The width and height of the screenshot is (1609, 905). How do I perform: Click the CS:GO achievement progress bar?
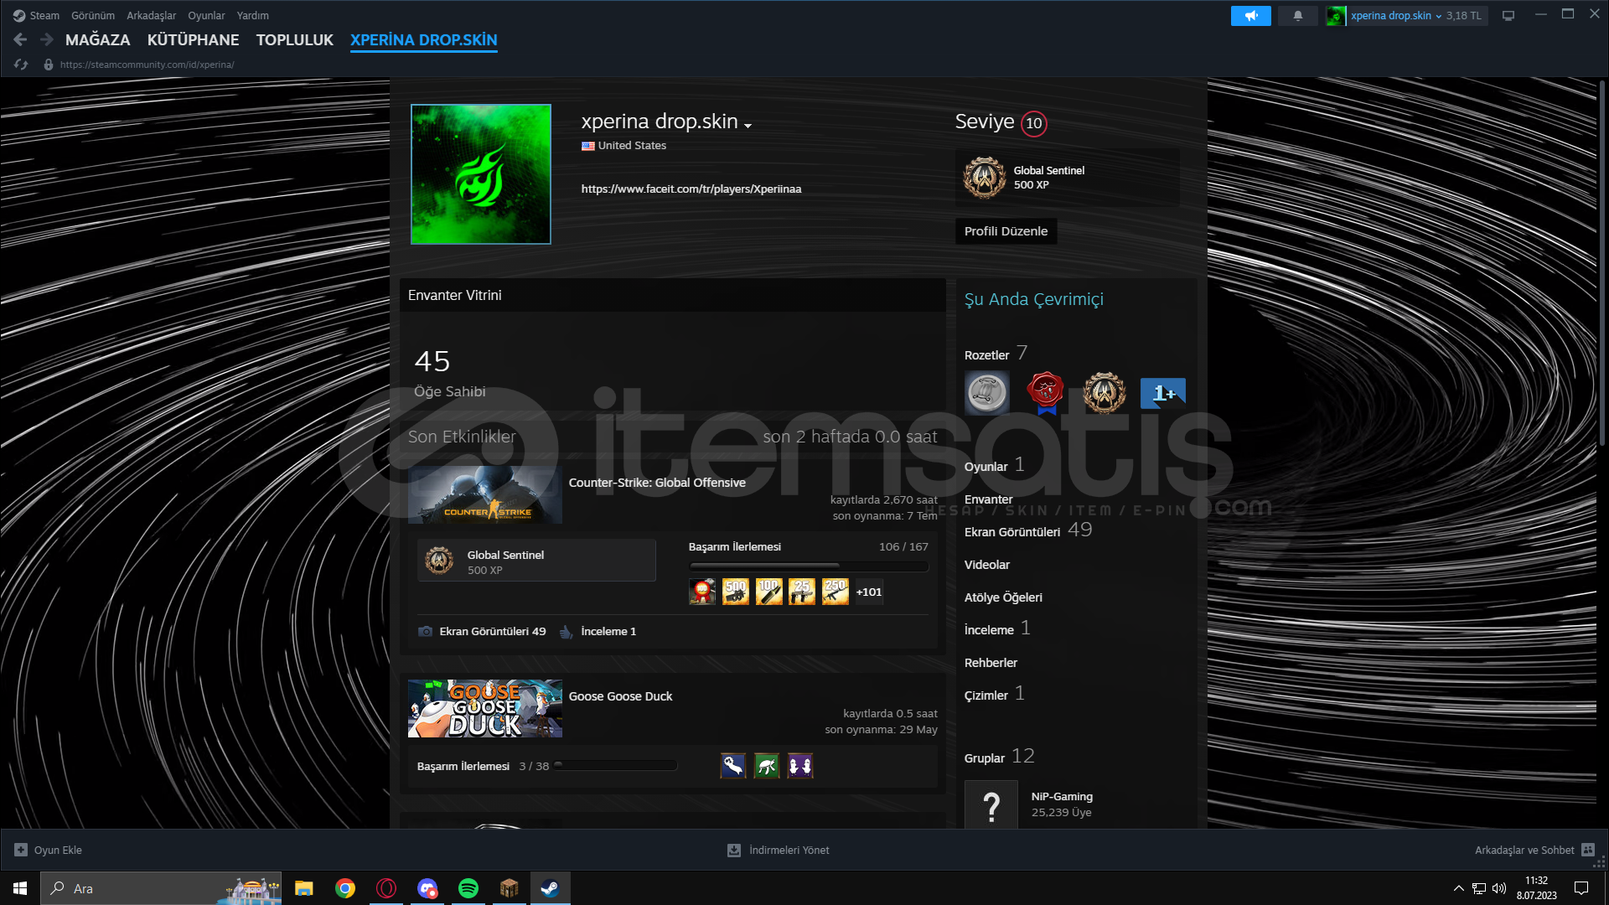tap(808, 566)
